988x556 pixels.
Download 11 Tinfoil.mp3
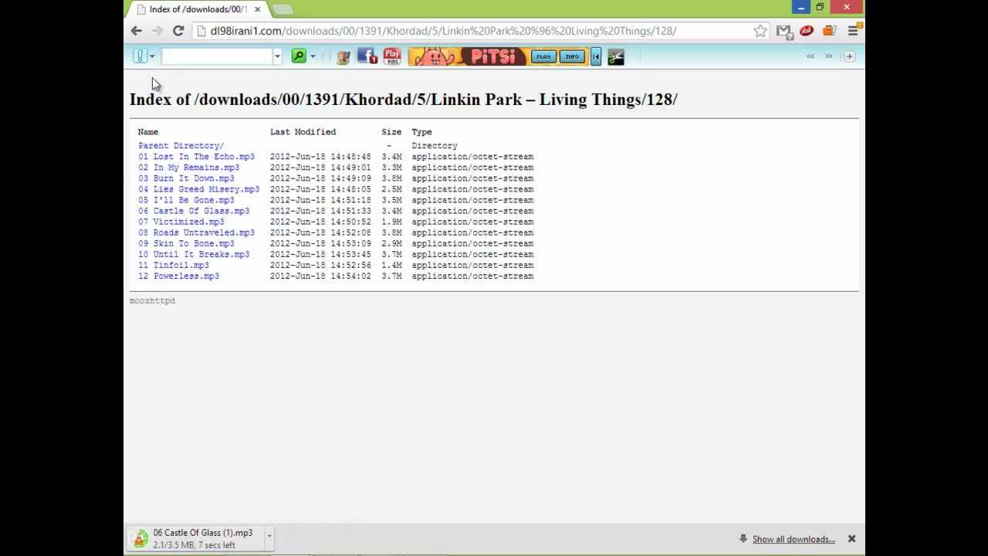pyautogui.click(x=174, y=265)
